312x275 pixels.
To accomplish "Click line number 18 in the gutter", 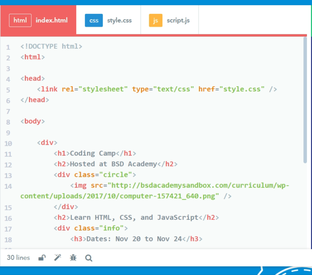I will tap(8, 240).
